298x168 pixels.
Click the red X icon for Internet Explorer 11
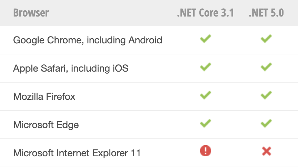tap(267, 151)
